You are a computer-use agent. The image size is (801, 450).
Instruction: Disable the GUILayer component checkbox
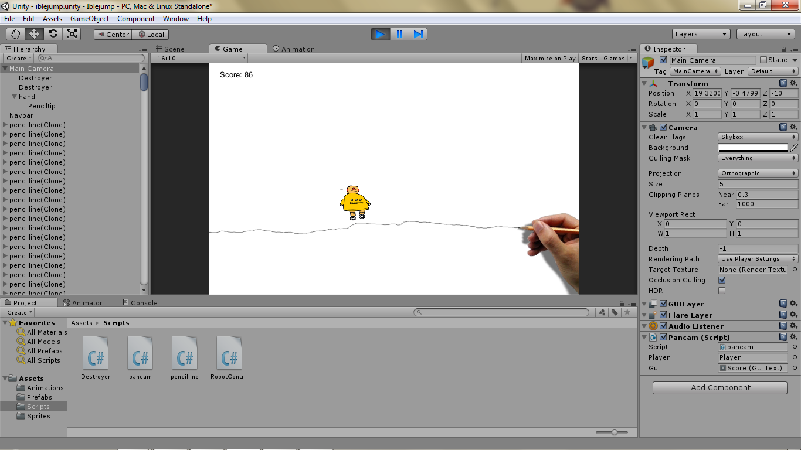pos(663,304)
